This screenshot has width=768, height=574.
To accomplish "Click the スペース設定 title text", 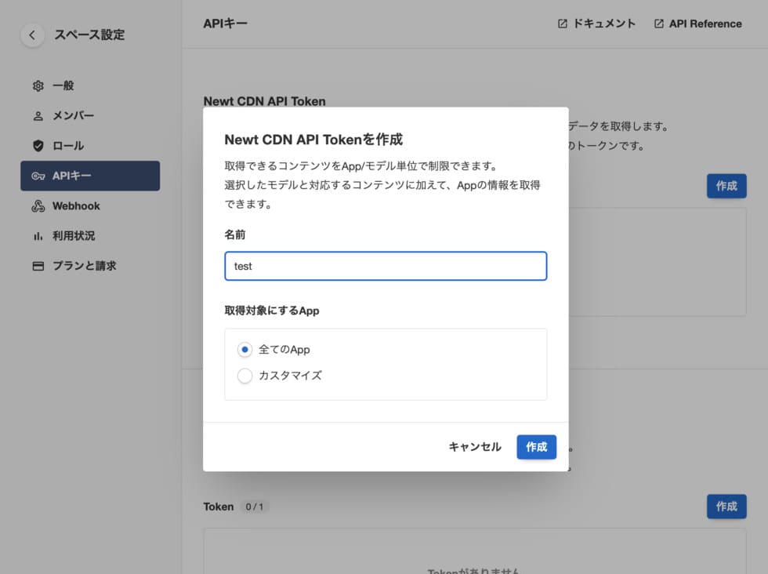I will (89, 35).
